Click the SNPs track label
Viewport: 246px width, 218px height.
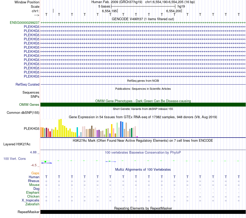35,96
